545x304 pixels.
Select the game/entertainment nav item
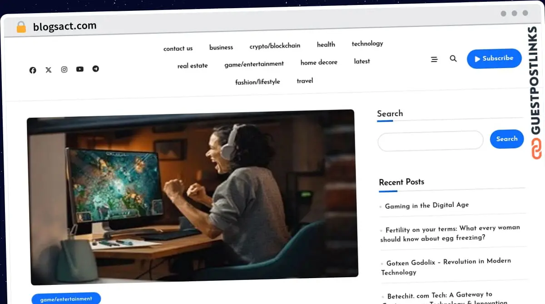[254, 64]
